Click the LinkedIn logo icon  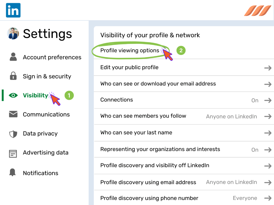[13, 10]
